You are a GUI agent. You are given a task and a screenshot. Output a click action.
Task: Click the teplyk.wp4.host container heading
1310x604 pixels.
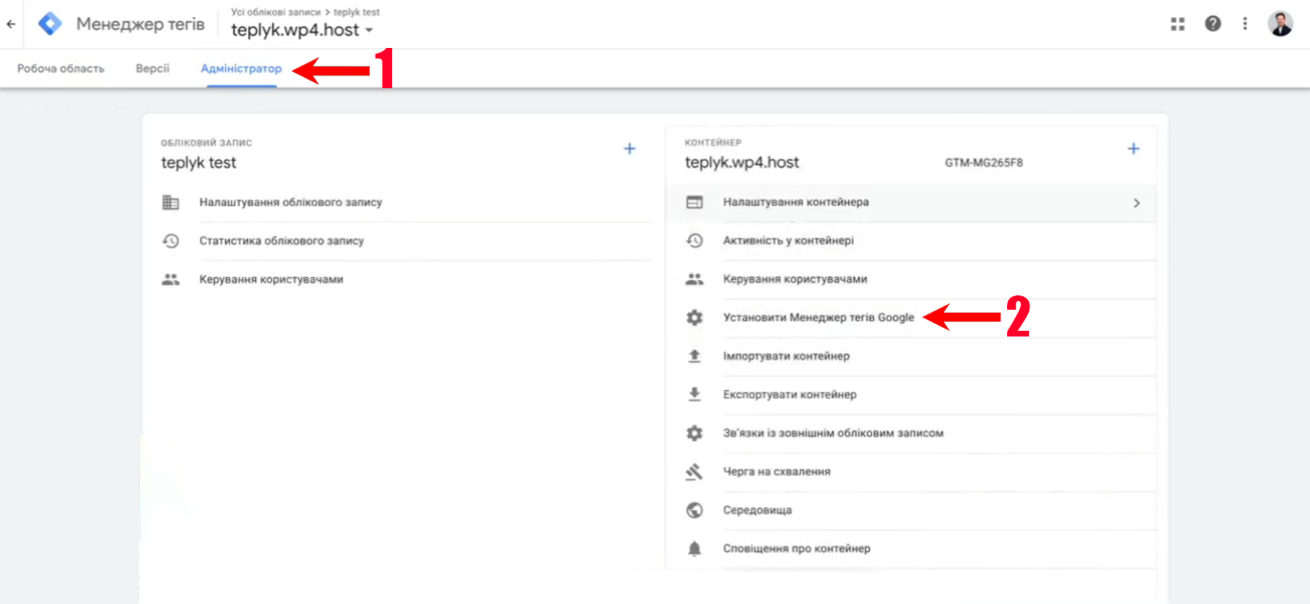742,163
